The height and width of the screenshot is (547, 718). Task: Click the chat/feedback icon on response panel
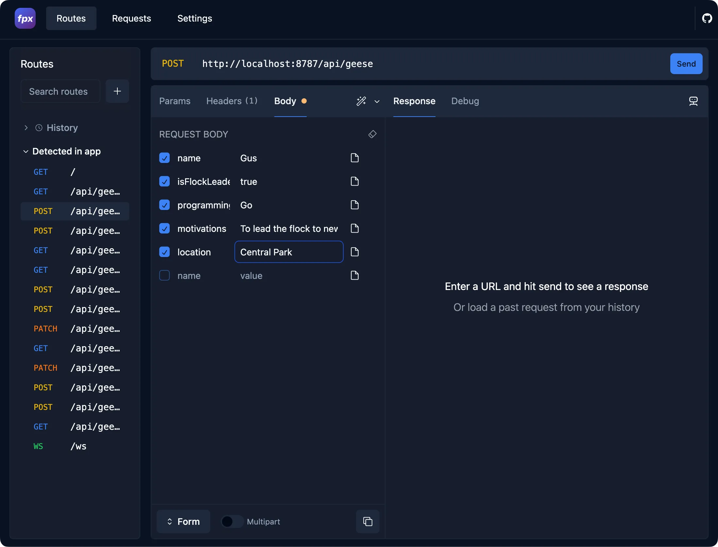point(693,101)
